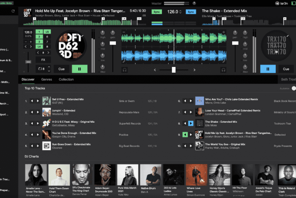Open the left deck FX panel
296x198 pixels.
(x=43, y=60)
